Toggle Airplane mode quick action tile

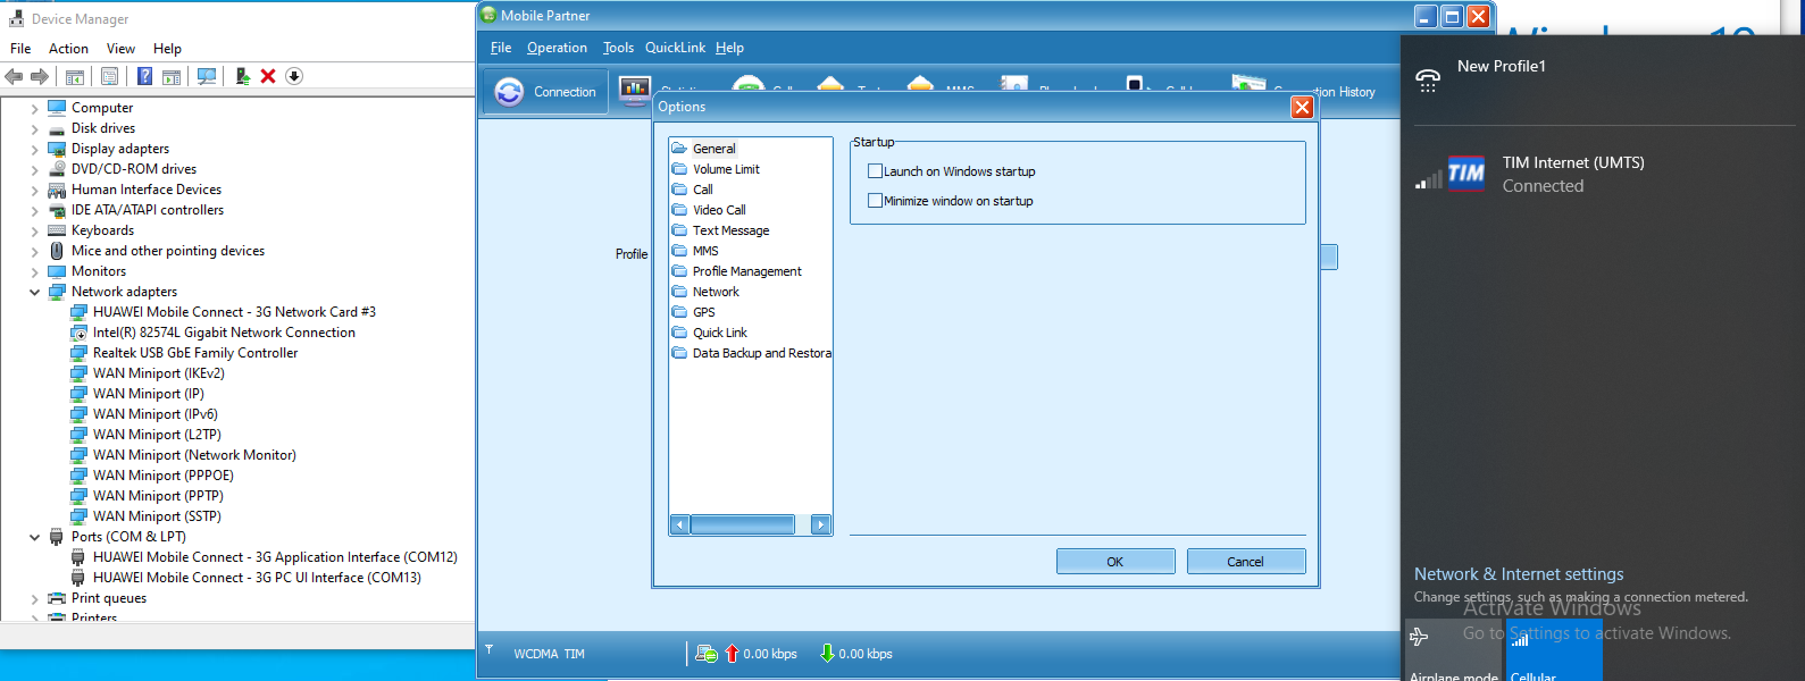(1454, 650)
